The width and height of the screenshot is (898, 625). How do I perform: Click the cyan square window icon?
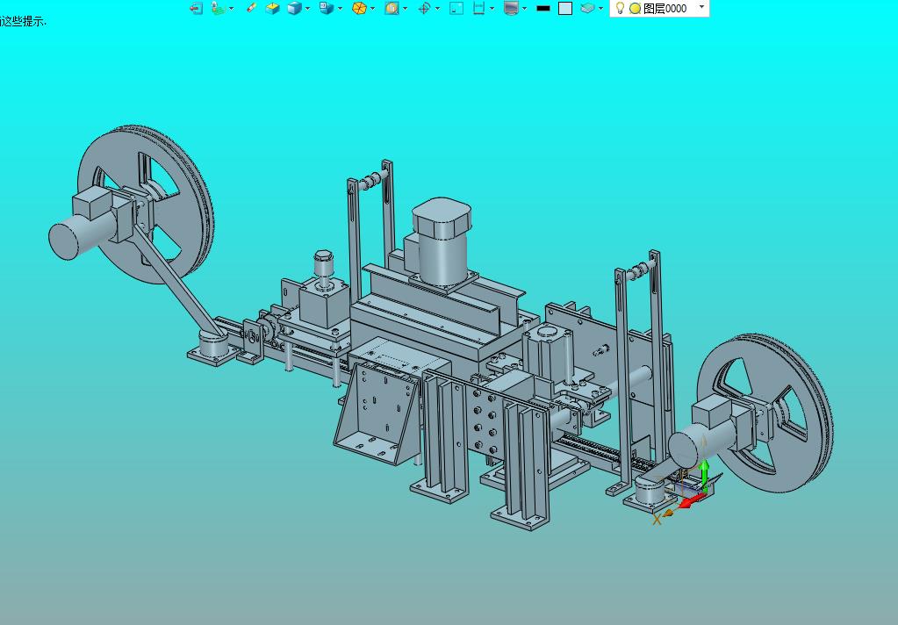coord(456,8)
